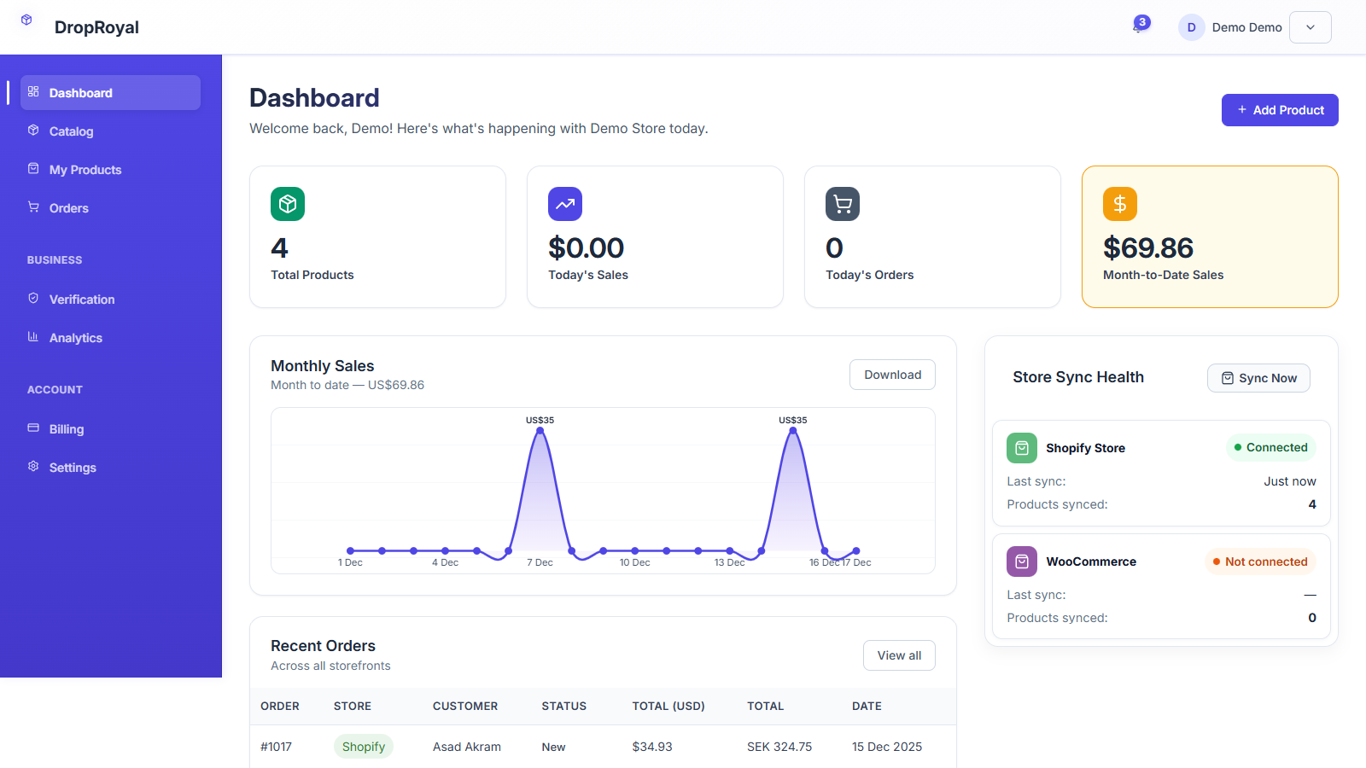This screenshot has width=1366, height=768.
Task: Click the Demo Demo avatar circle
Action: tap(1191, 27)
